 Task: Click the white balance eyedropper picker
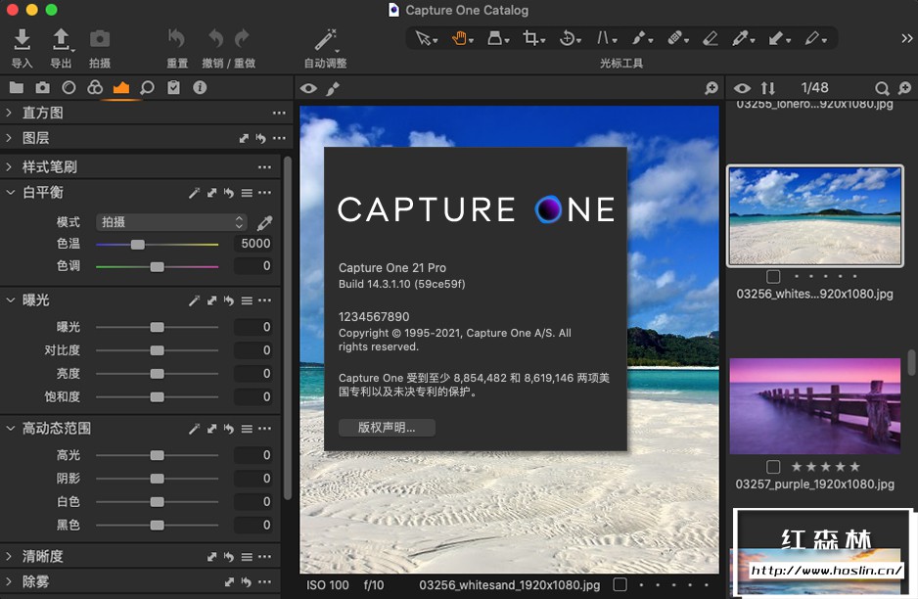click(264, 222)
